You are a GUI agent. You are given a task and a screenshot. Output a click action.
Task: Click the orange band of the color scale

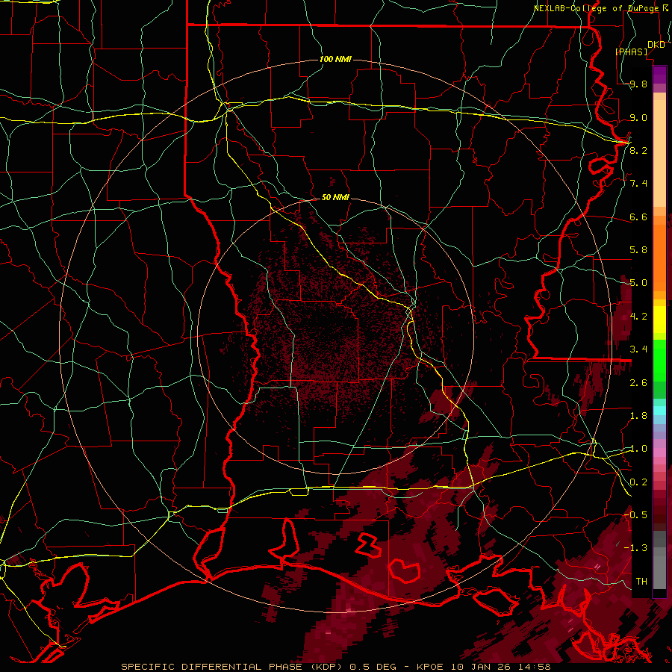pos(659,257)
